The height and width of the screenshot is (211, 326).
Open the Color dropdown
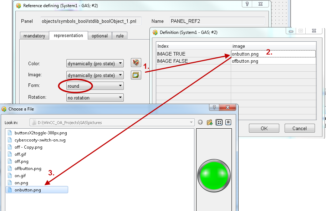tap(95, 63)
